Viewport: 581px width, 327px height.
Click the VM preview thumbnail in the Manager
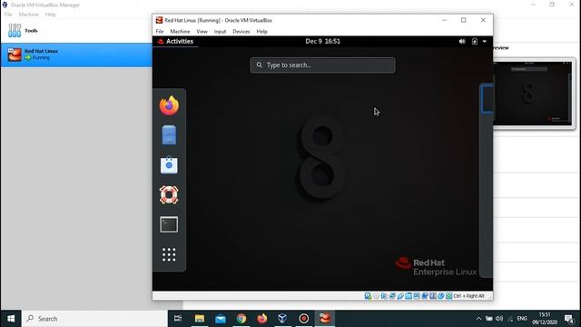click(x=534, y=94)
